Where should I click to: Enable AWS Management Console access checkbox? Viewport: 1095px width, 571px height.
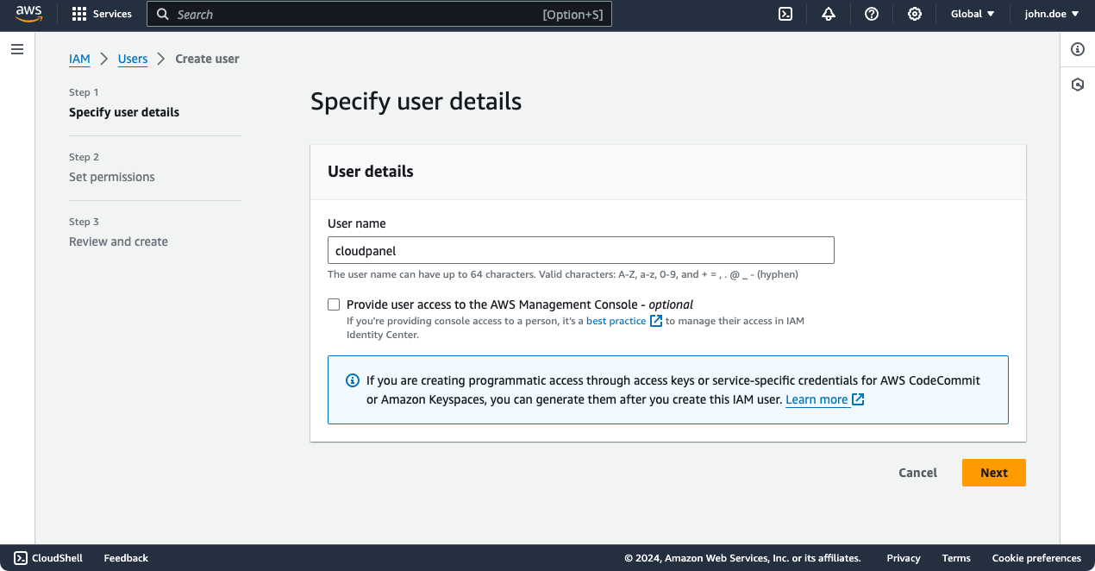click(334, 304)
